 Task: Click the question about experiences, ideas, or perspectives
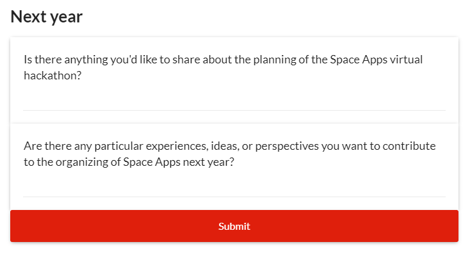(229, 154)
